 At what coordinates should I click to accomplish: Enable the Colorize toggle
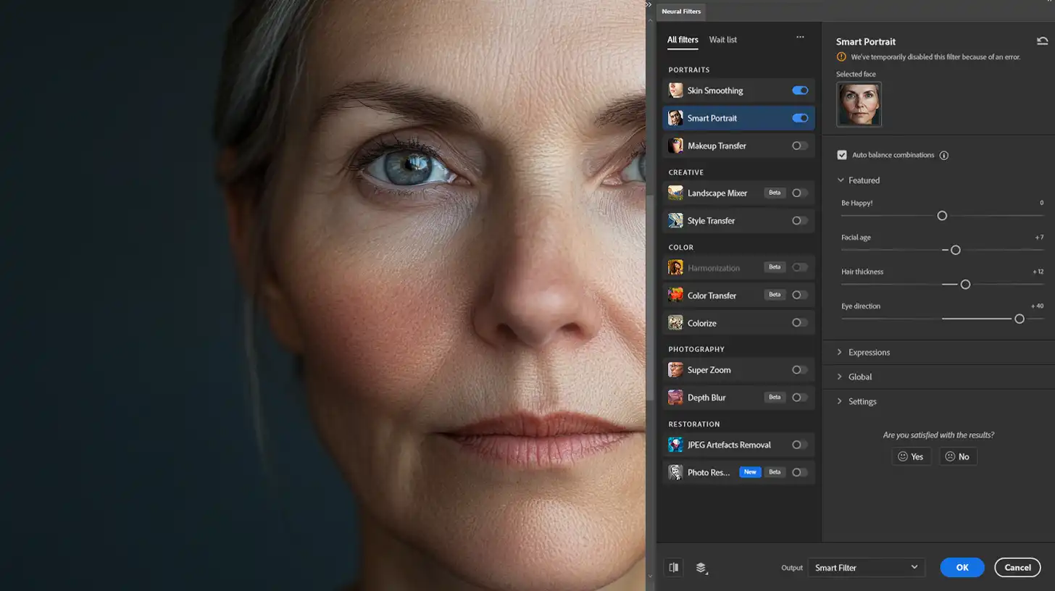[x=800, y=323]
